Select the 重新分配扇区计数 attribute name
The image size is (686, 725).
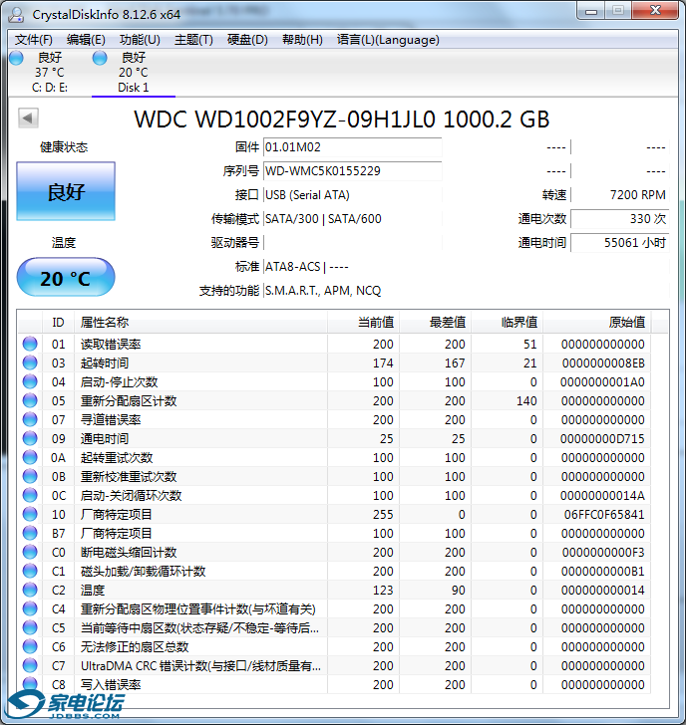tap(129, 401)
